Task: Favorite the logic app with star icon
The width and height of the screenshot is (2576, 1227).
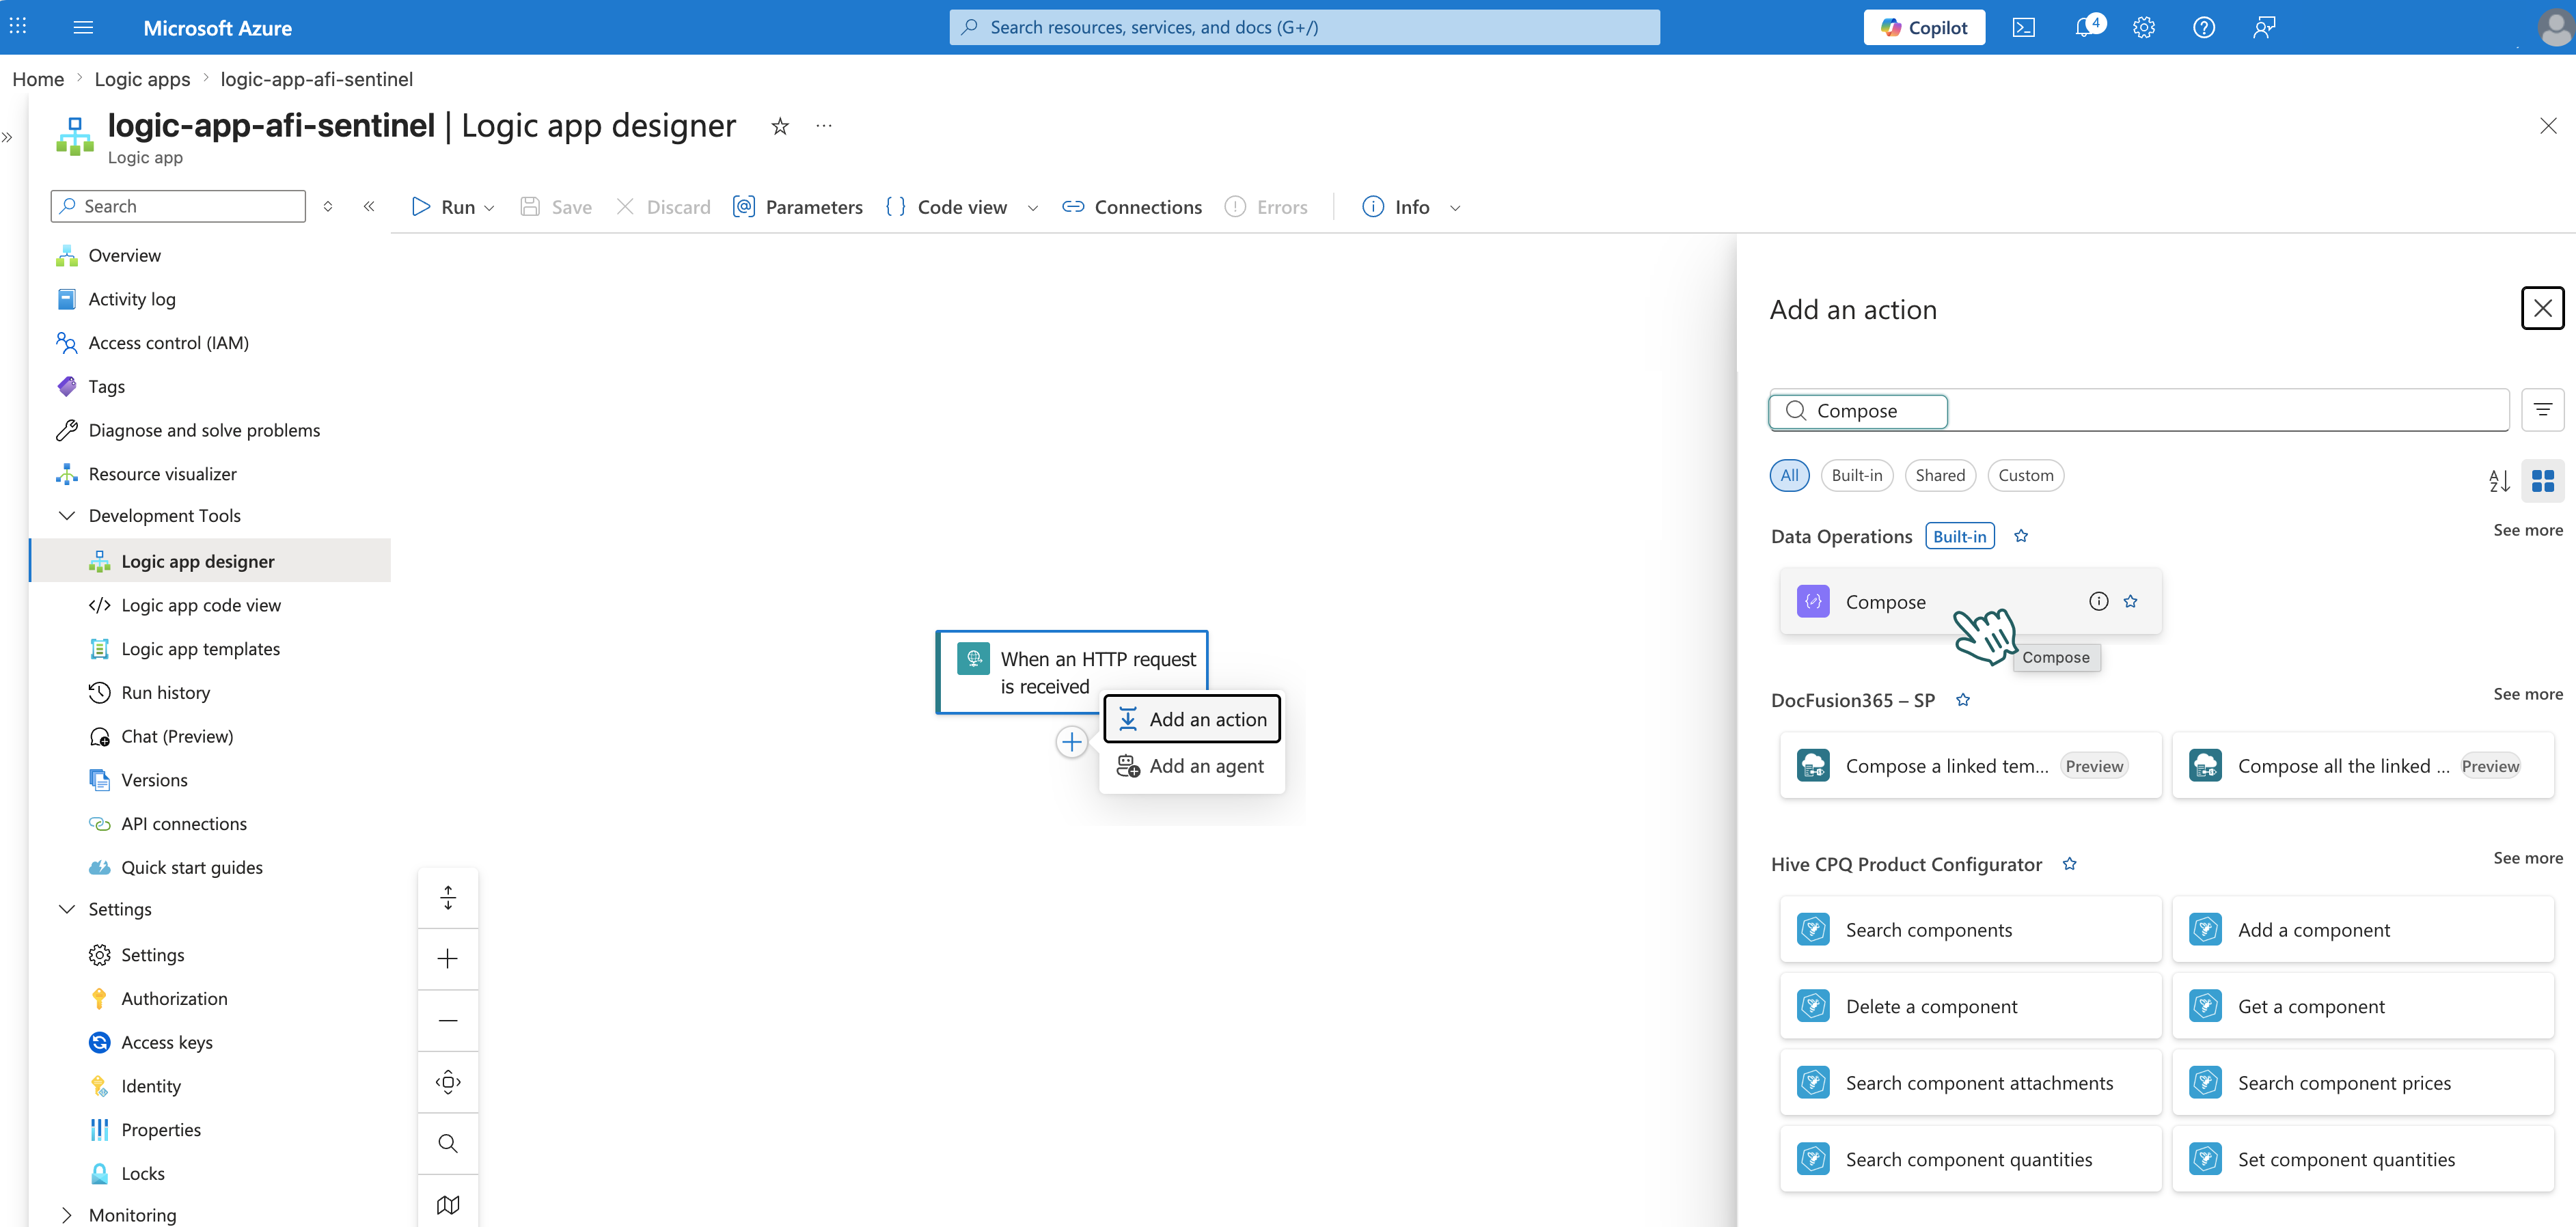Action: click(x=780, y=126)
